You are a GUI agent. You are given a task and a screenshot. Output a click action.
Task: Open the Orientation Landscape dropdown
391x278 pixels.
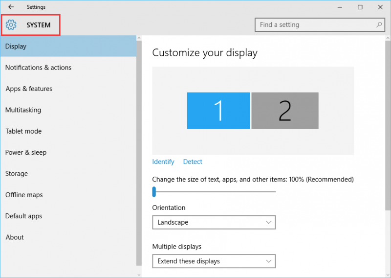tap(214, 222)
